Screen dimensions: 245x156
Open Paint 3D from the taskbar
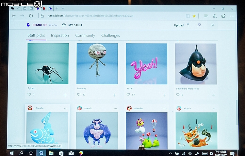click(x=81, y=153)
